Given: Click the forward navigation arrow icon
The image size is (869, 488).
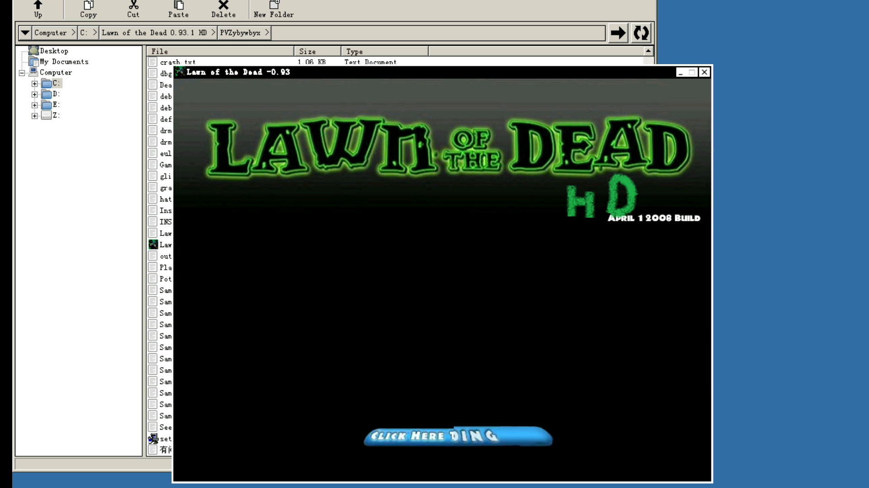Looking at the screenshot, I should click(618, 33).
